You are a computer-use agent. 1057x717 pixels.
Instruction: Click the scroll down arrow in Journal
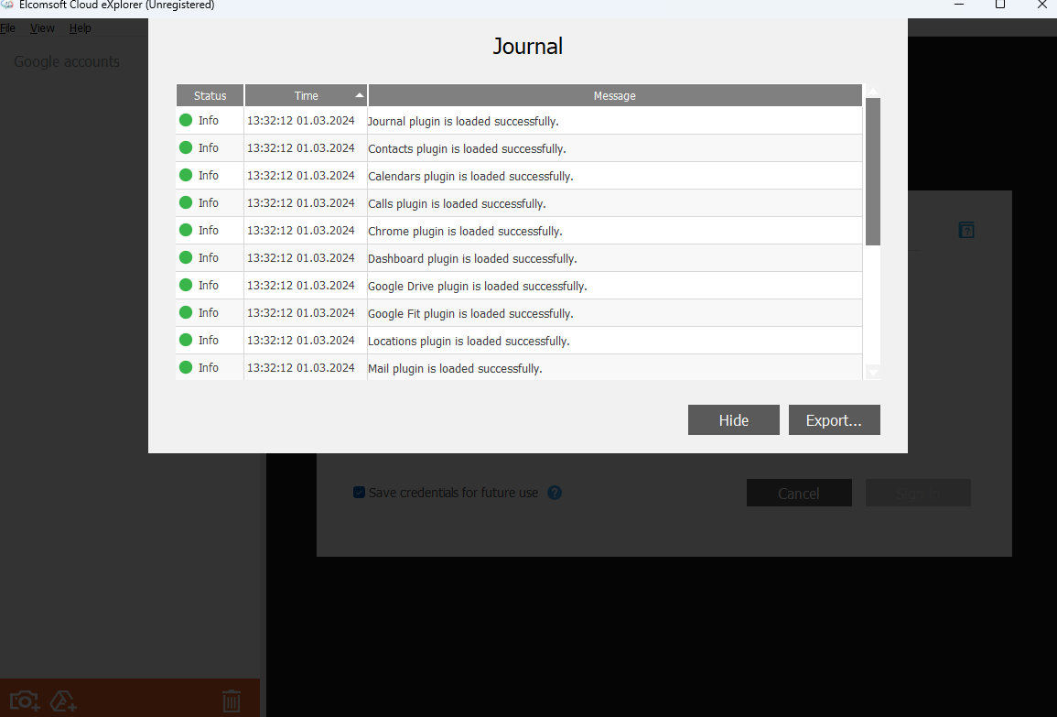click(873, 373)
